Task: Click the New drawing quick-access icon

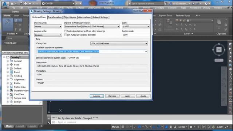Action: [x=12, y=3]
